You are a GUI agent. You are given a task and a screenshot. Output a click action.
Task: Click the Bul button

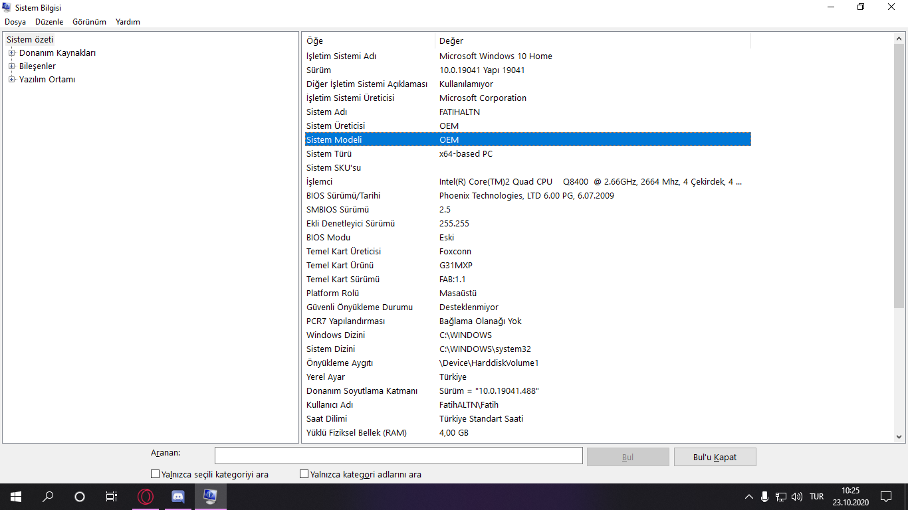pos(628,457)
